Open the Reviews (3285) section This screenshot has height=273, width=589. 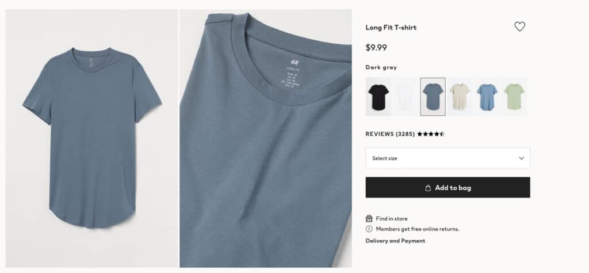pos(390,134)
